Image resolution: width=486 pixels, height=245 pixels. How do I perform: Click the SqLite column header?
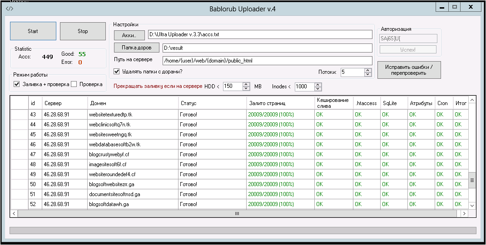coord(394,103)
